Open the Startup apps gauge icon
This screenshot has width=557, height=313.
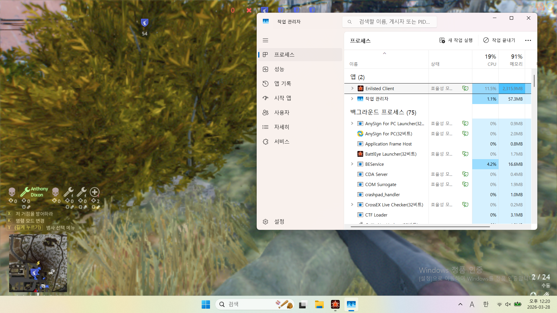[265, 98]
